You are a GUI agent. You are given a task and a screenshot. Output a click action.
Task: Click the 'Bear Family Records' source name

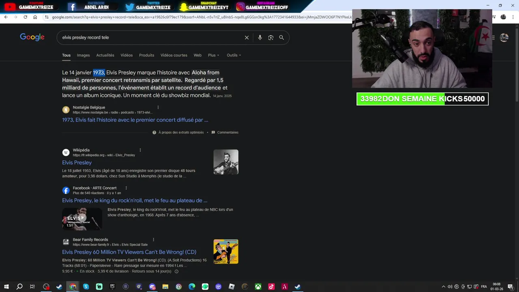pos(90,240)
